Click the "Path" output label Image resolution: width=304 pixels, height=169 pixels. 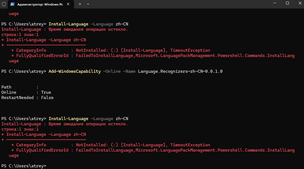[x=6, y=87]
